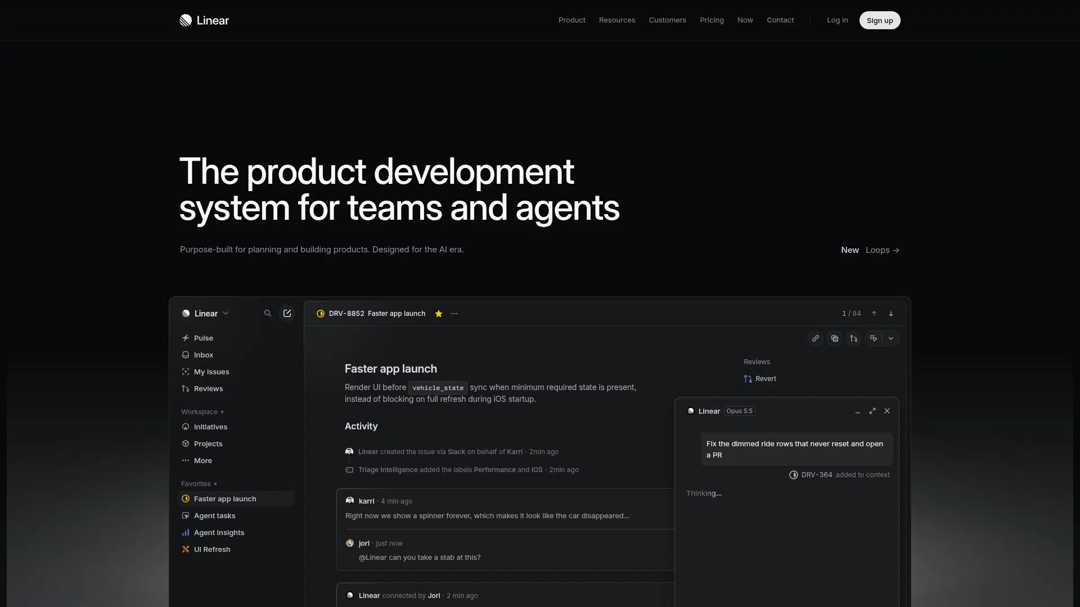Select My Issues in the sidebar

pyautogui.click(x=236, y=372)
